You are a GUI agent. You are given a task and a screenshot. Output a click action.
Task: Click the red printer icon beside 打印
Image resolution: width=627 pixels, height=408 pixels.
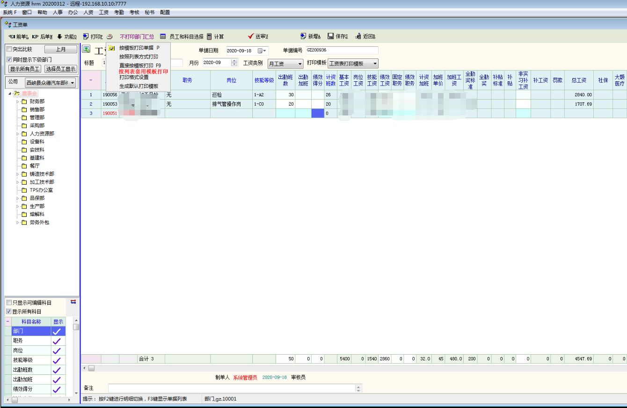(x=109, y=36)
